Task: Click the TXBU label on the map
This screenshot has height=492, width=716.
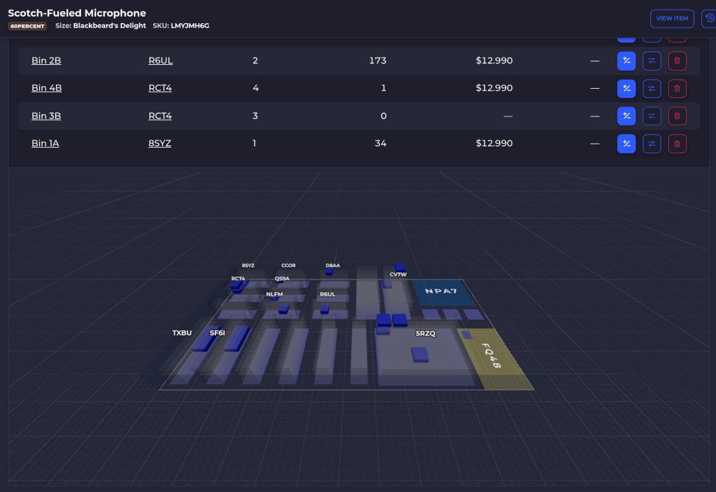Action: pos(182,333)
